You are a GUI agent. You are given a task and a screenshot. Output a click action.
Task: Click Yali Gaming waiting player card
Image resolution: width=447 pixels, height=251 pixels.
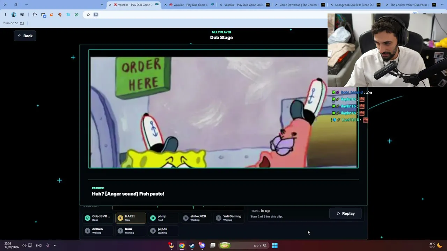point(229,218)
